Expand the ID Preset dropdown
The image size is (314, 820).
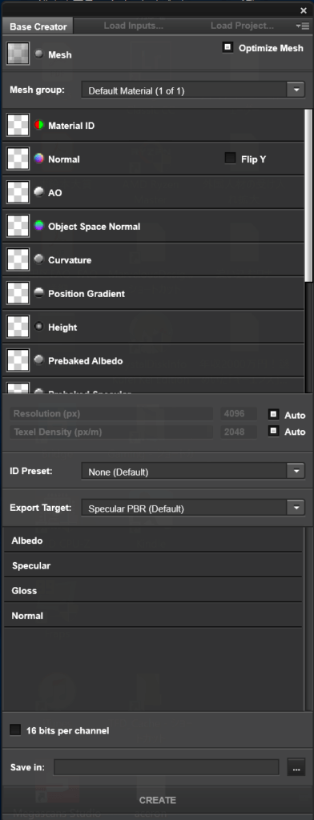tap(193, 471)
